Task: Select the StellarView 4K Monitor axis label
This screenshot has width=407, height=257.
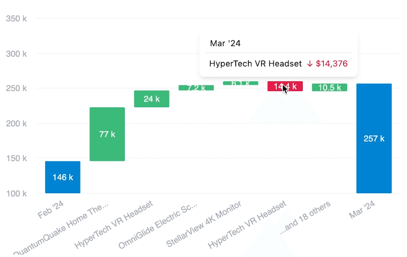Action: point(204,224)
